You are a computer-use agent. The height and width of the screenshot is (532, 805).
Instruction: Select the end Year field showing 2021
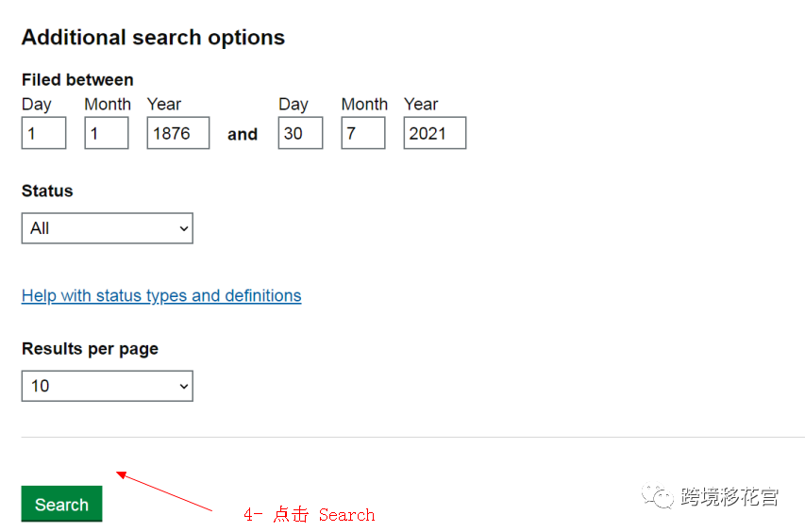tap(434, 133)
